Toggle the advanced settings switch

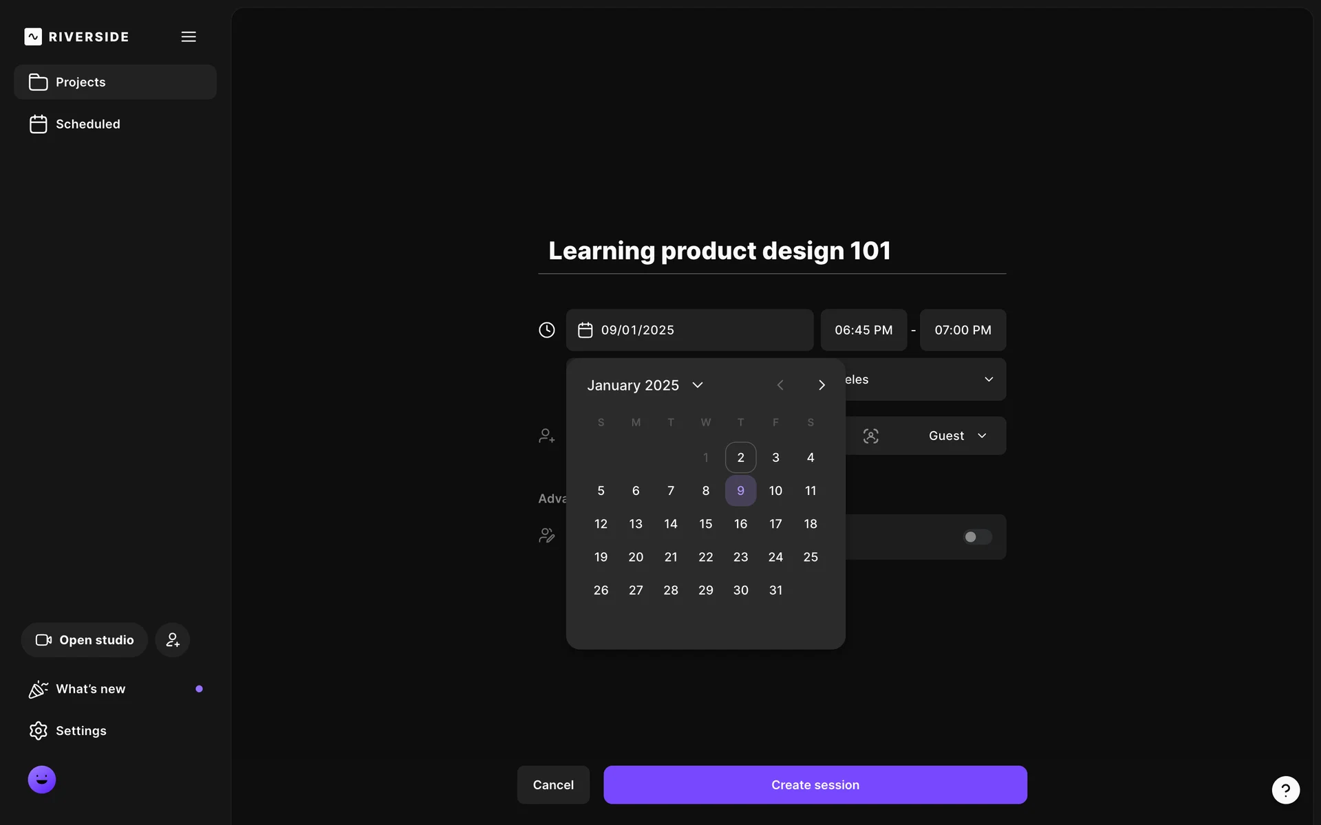976,537
